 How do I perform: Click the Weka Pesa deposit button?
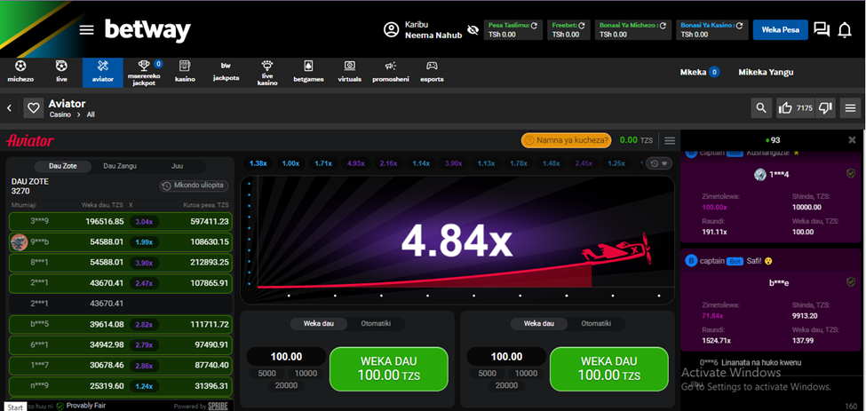(x=780, y=30)
